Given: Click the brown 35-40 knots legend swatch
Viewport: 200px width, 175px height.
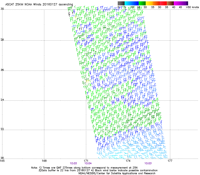Looking at the screenshot, I should (x=170, y=3).
